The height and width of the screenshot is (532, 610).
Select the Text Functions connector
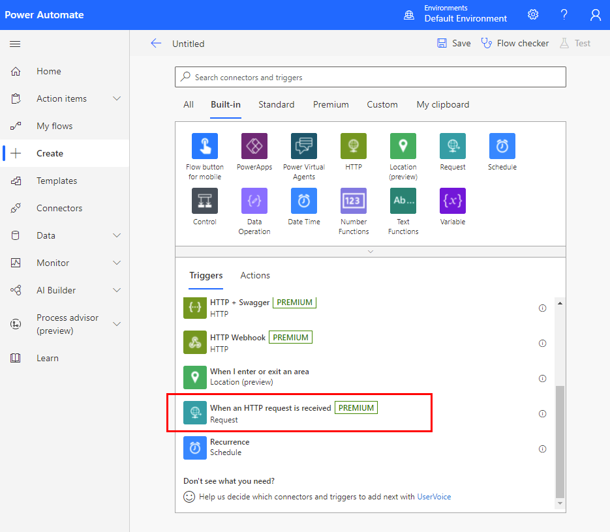tap(403, 201)
